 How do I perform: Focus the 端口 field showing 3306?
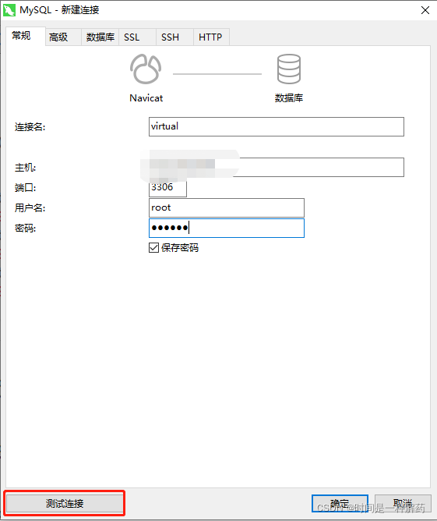(x=167, y=187)
